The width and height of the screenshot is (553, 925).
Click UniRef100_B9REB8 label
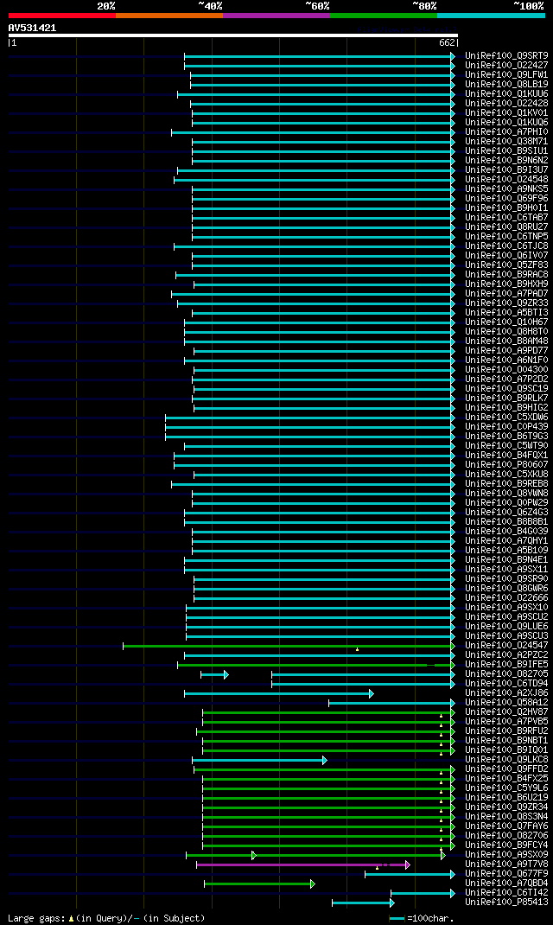(506, 484)
